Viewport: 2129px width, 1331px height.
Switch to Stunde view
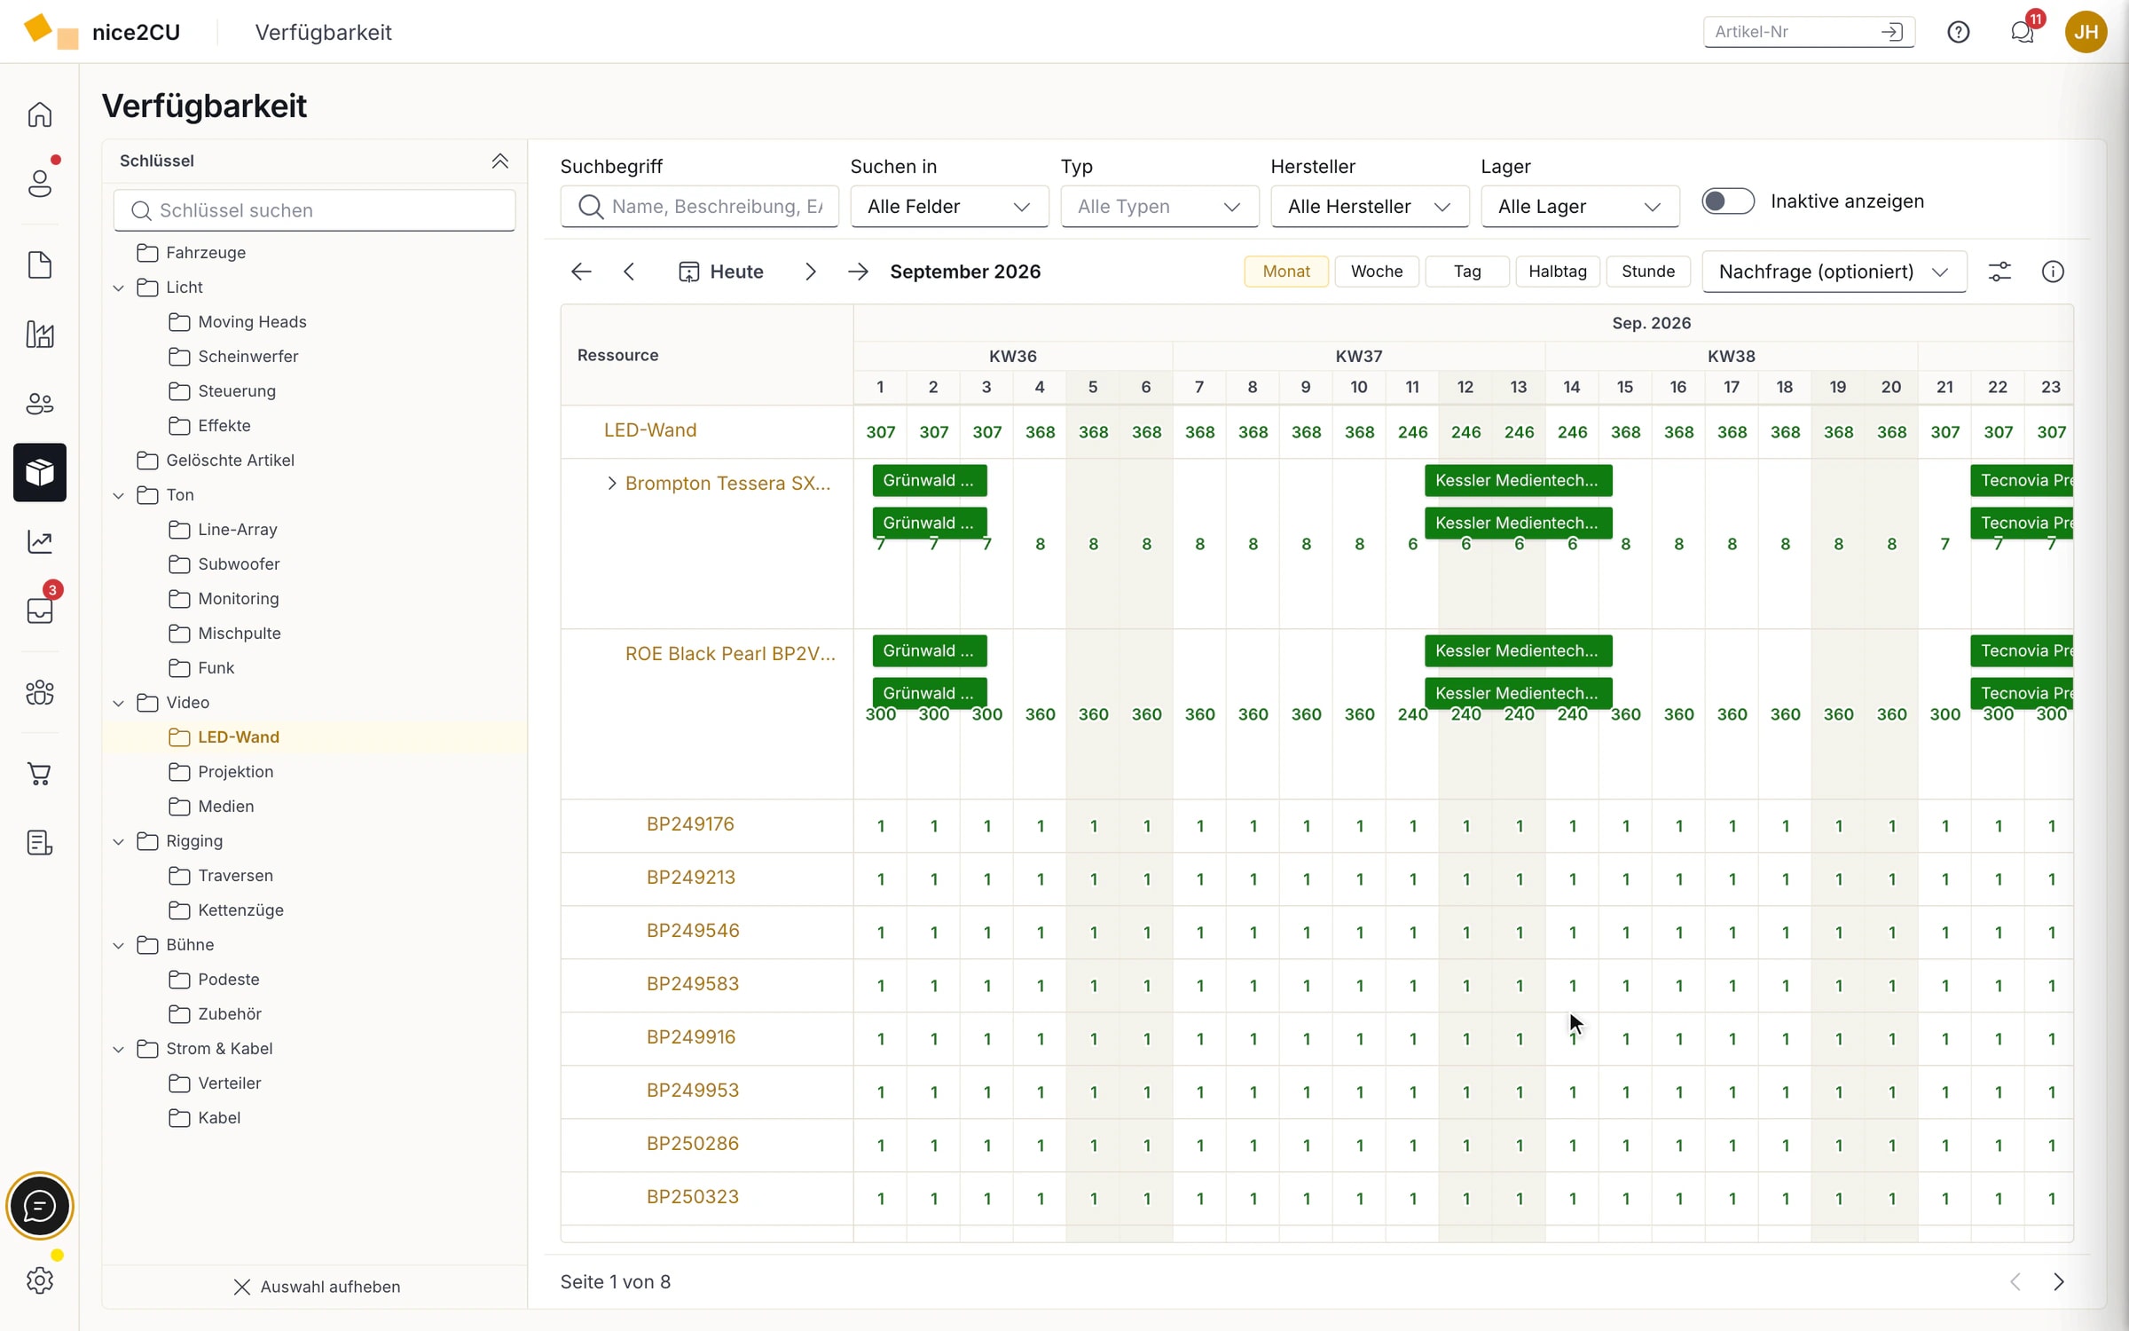click(x=1648, y=272)
